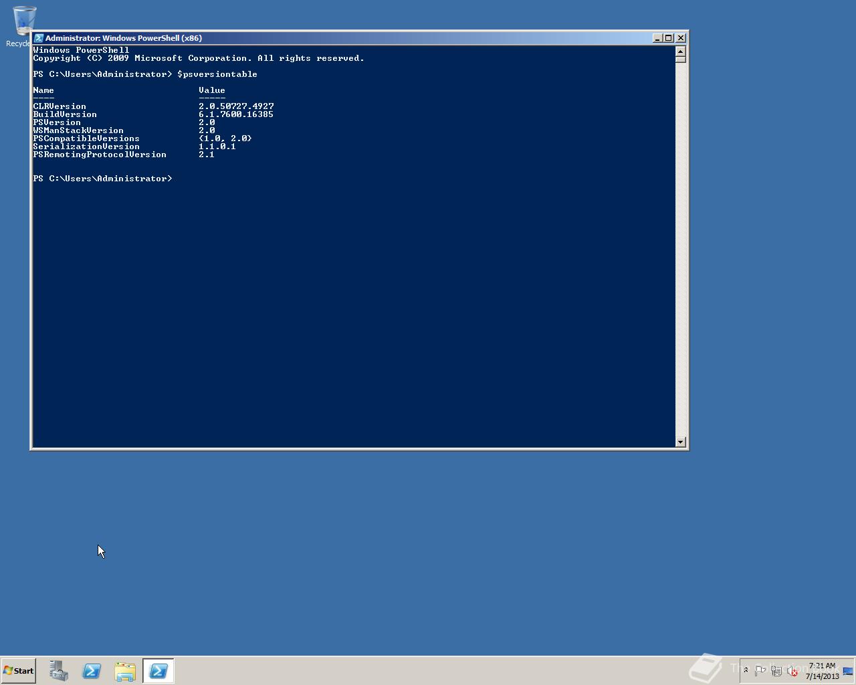Click the 'SerializationVersion' row name
Viewport: 856px width, 685px height.
click(x=86, y=146)
